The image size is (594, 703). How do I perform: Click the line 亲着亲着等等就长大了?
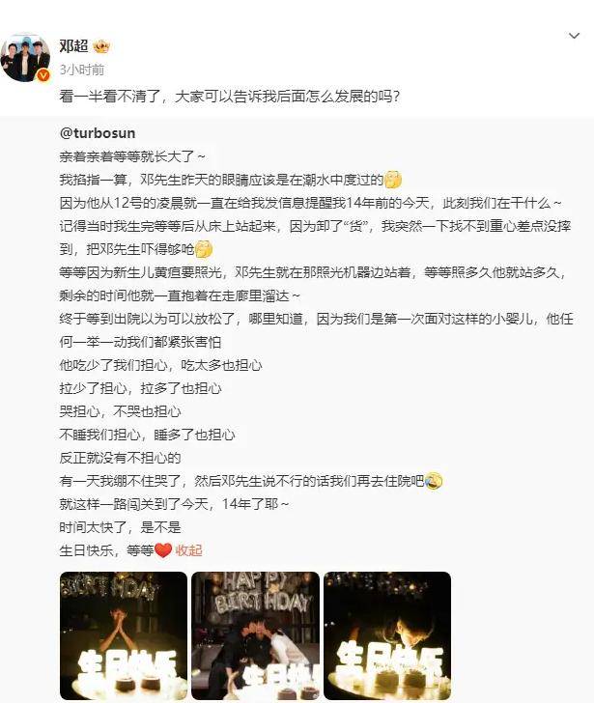coord(132,156)
